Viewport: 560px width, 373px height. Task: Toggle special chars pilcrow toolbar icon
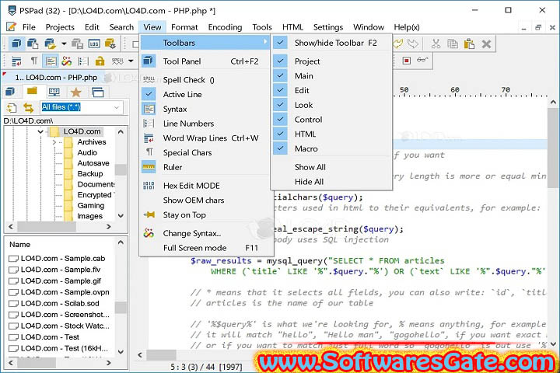coord(33,61)
